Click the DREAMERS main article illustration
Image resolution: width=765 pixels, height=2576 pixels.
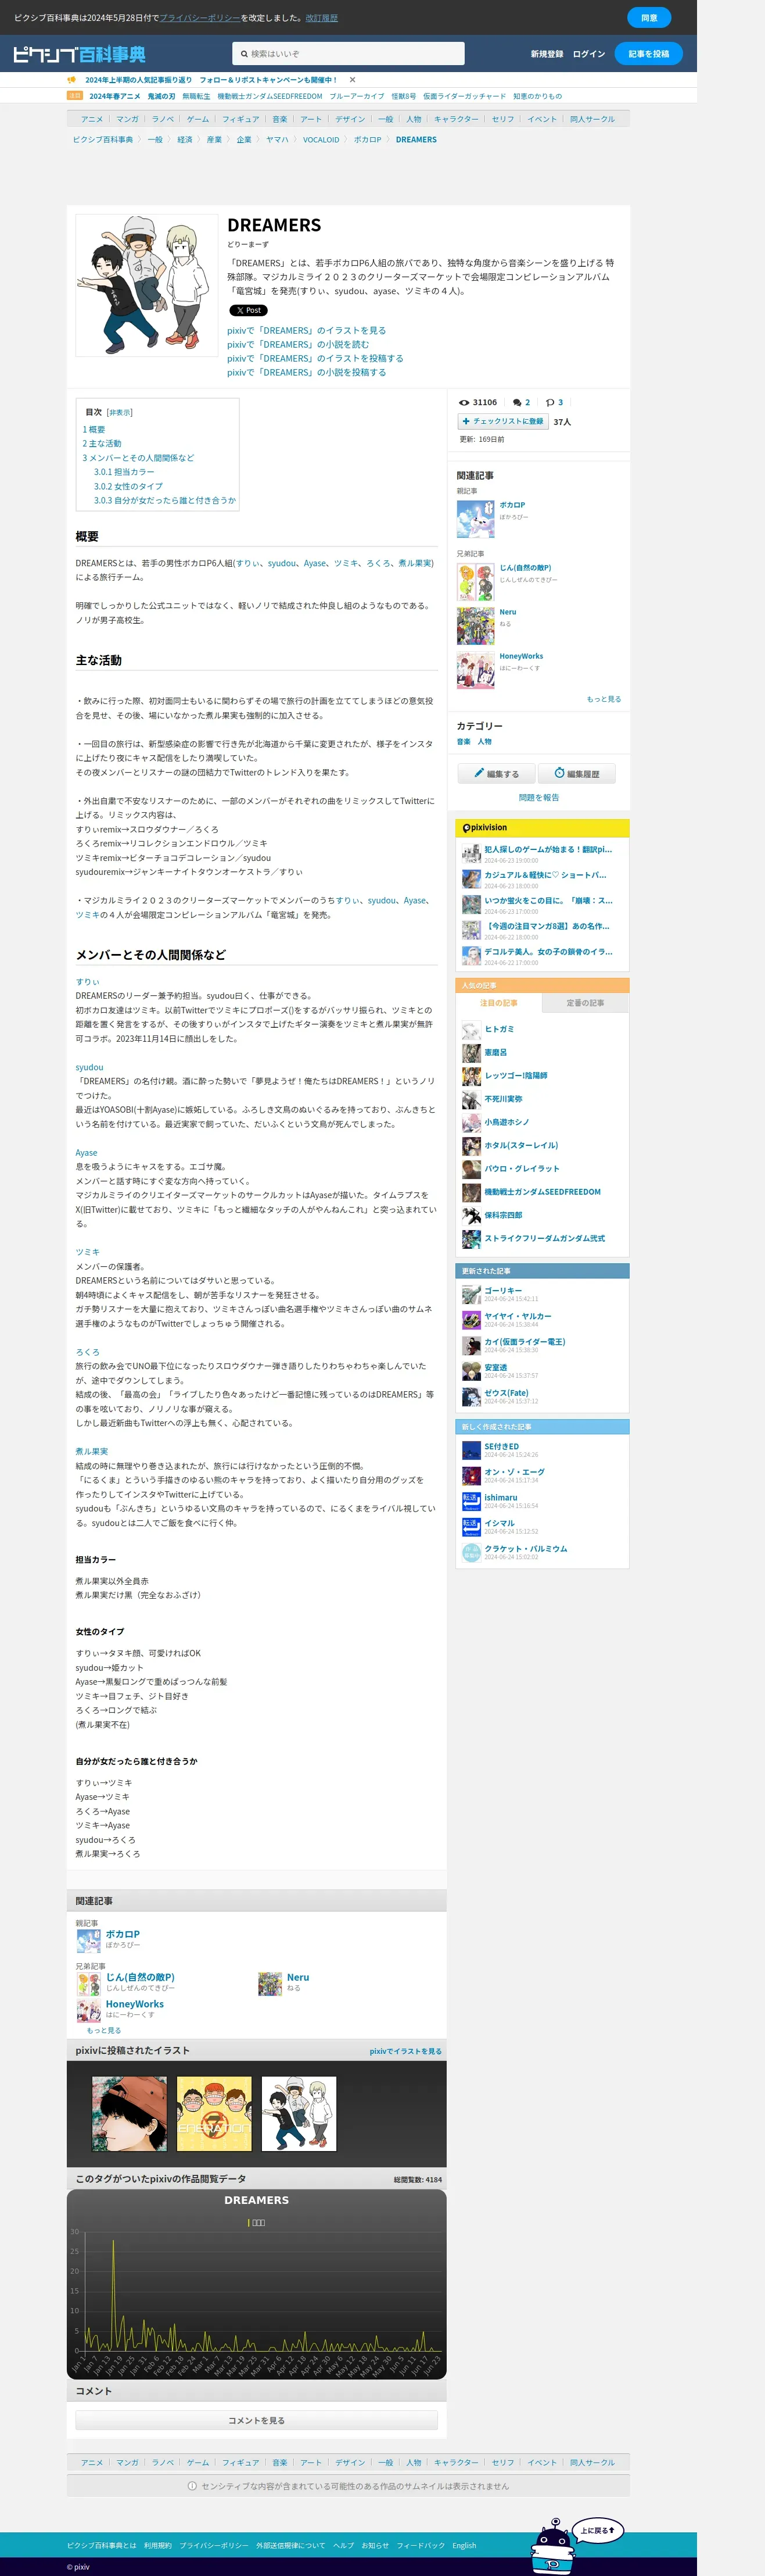click(147, 285)
